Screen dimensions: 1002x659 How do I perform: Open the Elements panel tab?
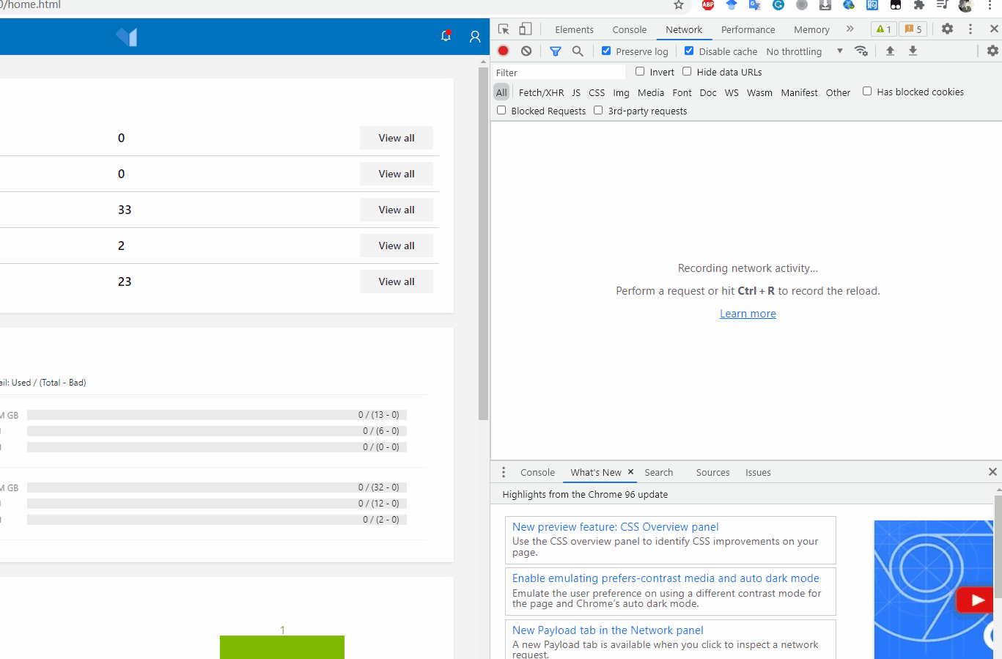[x=574, y=29]
